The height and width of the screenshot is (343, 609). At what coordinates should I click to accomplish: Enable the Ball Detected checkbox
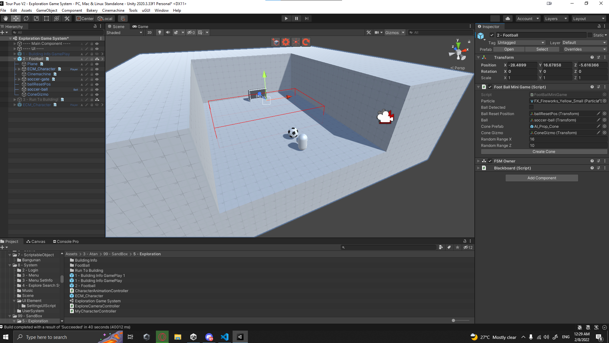point(531,107)
